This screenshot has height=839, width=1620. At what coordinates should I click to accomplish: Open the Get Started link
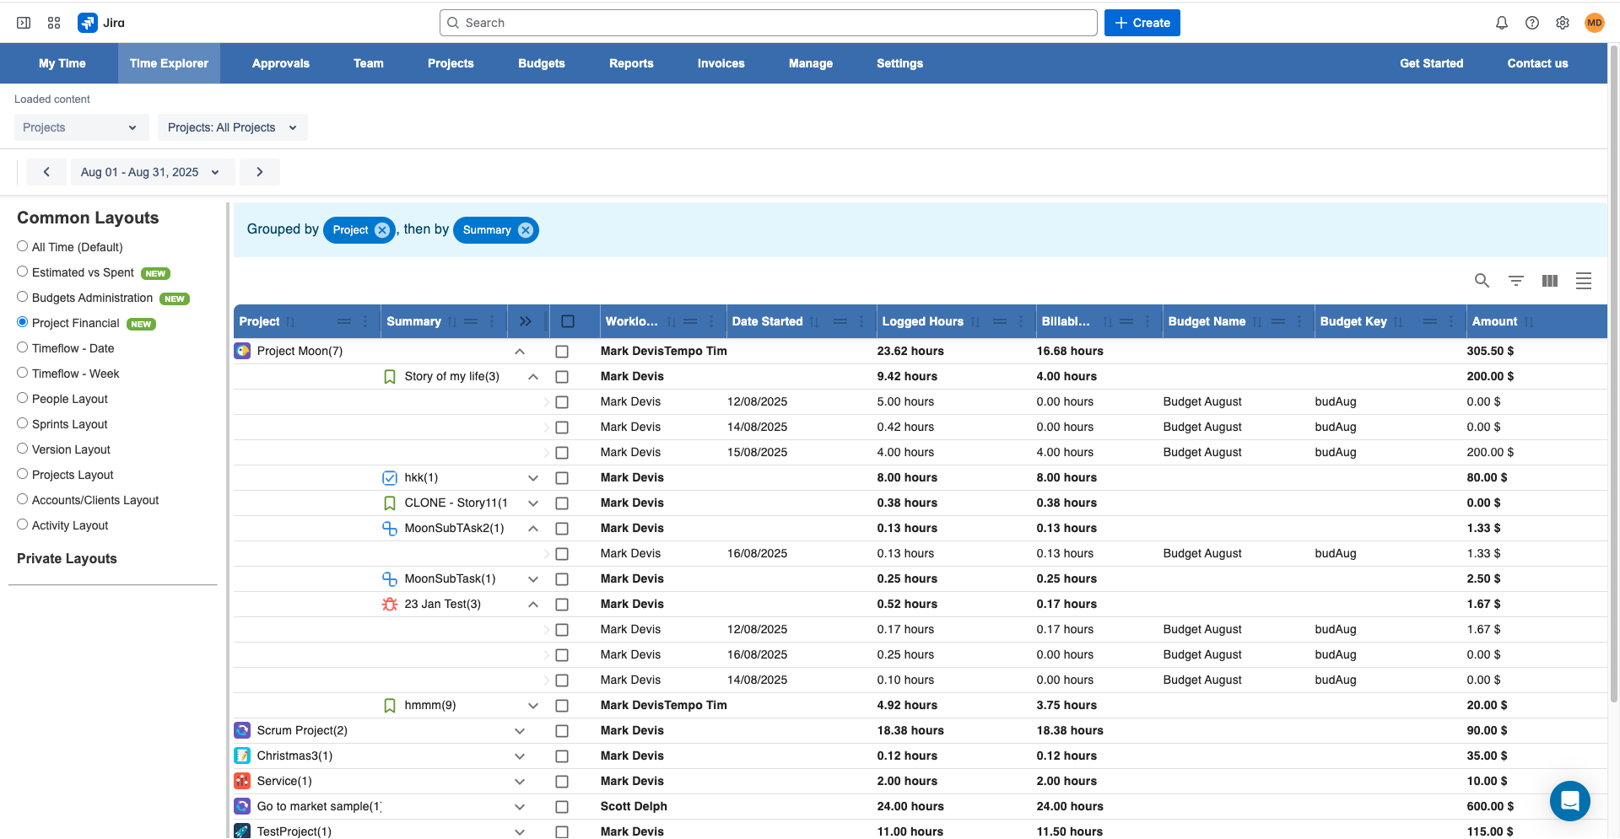click(x=1432, y=63)
